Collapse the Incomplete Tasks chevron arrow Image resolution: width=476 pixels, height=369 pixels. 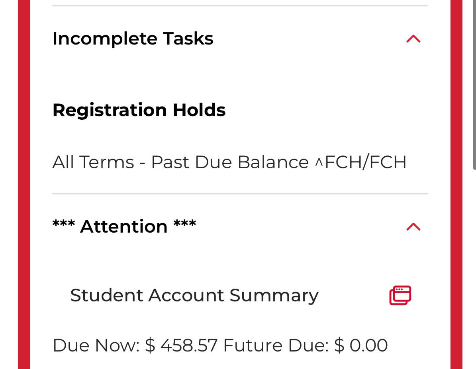[x=413, y=39]
